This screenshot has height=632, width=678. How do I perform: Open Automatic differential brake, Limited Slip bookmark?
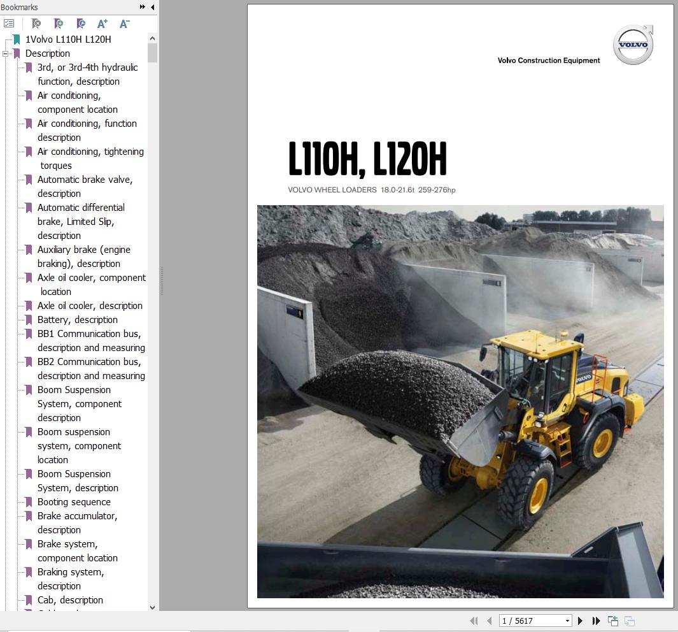(81, 222)
